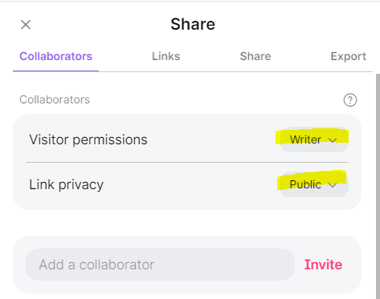Click the chevron arrow next to Public
This screenshot has height=299, width=380.
(333, 185)
